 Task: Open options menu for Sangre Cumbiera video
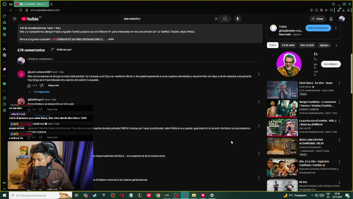click(x=339, y=102)
